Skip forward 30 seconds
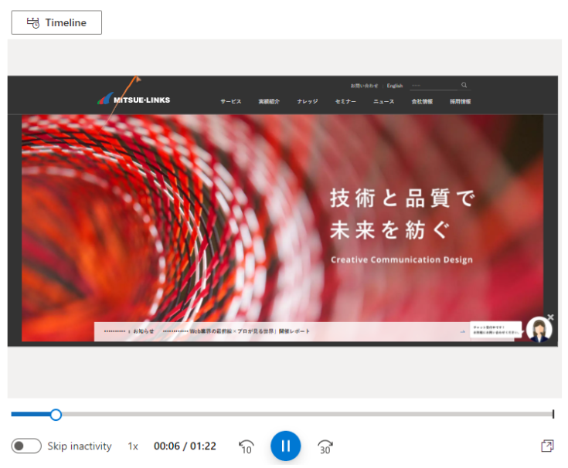Viewport: 568px width, 468px height. 325,446
